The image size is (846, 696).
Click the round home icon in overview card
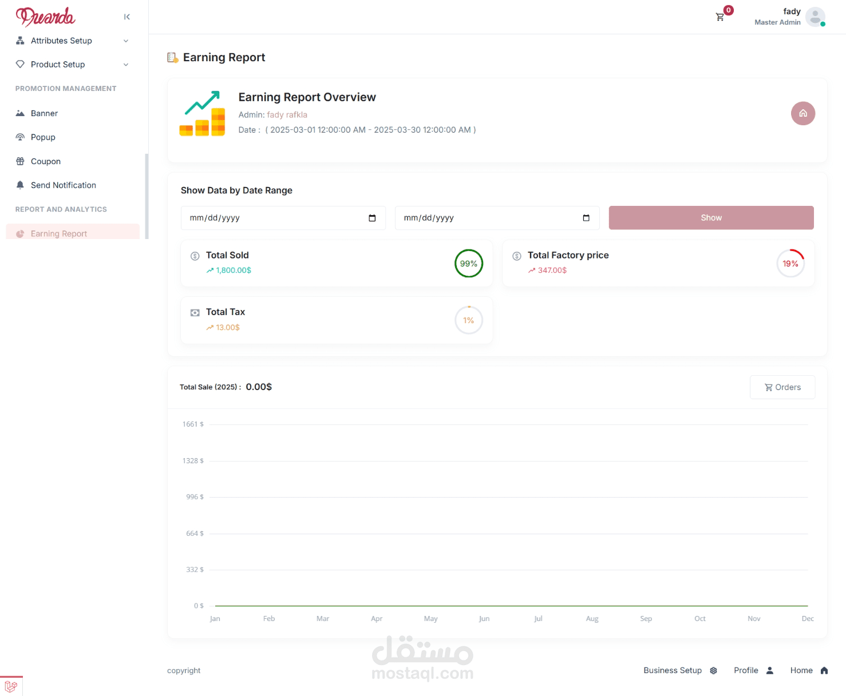(803, 113)
